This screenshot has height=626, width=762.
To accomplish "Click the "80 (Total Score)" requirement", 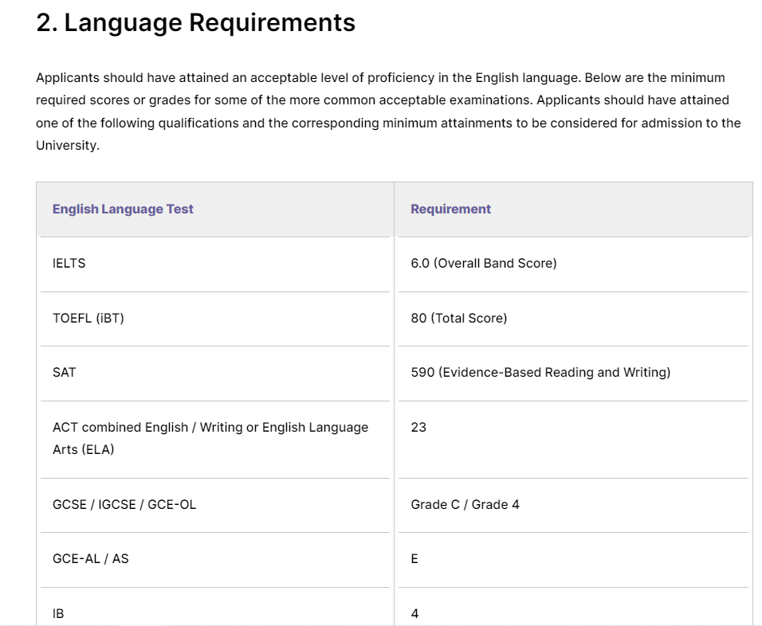I will 458,318.
